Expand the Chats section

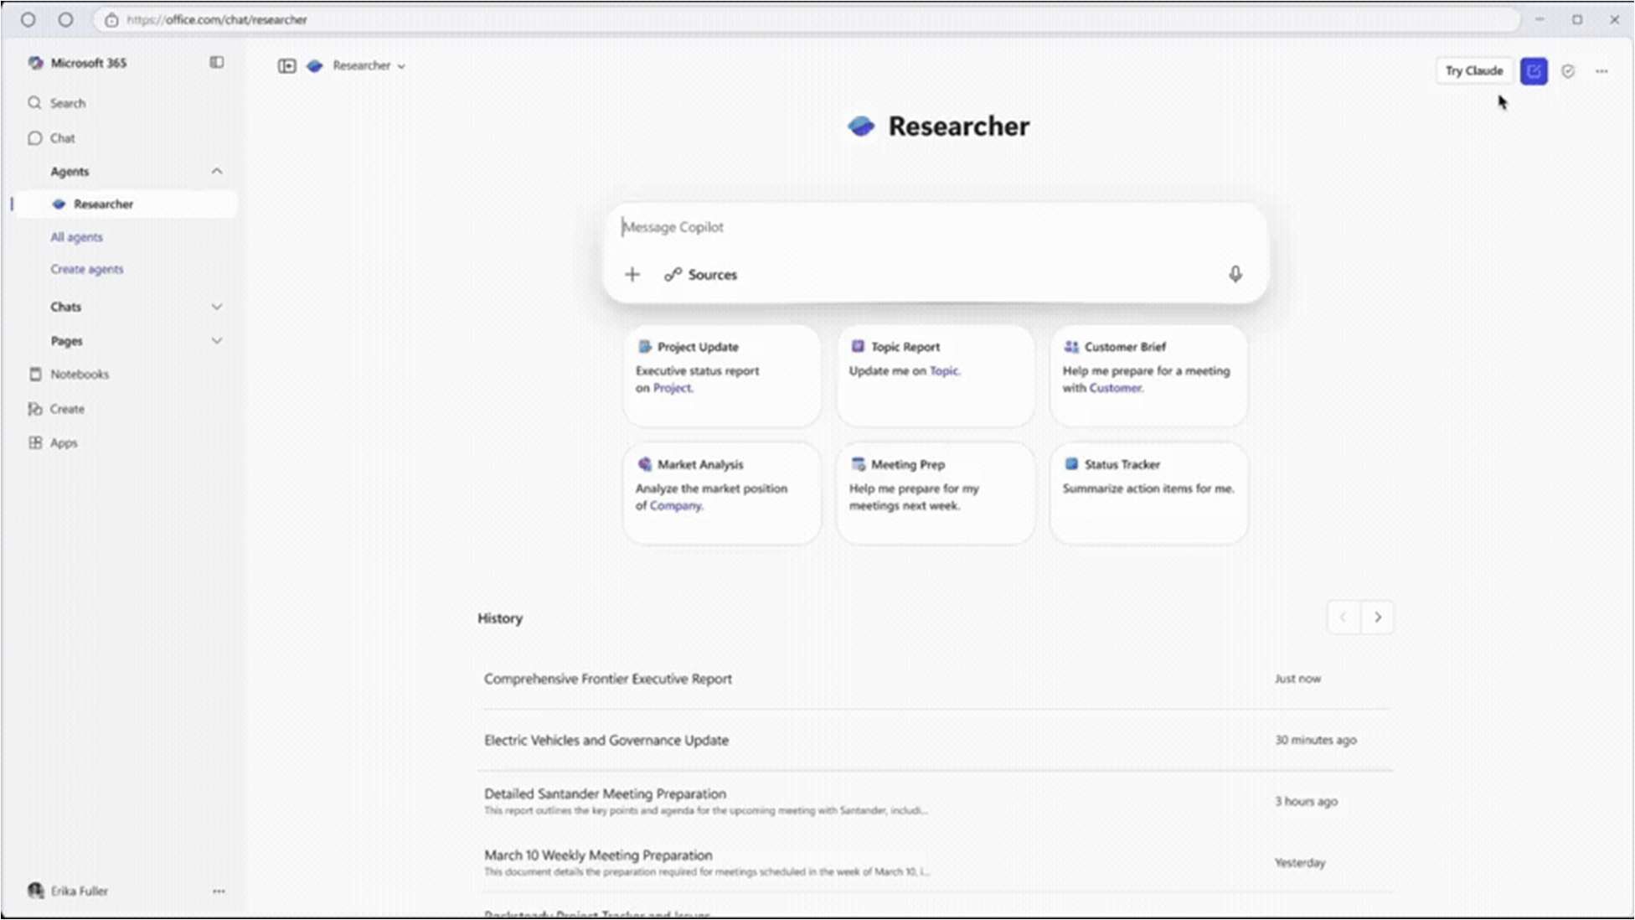(217, 307)
